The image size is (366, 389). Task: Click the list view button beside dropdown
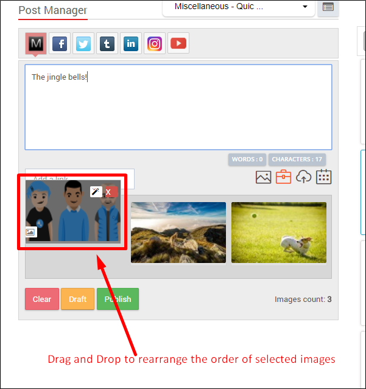328,7
